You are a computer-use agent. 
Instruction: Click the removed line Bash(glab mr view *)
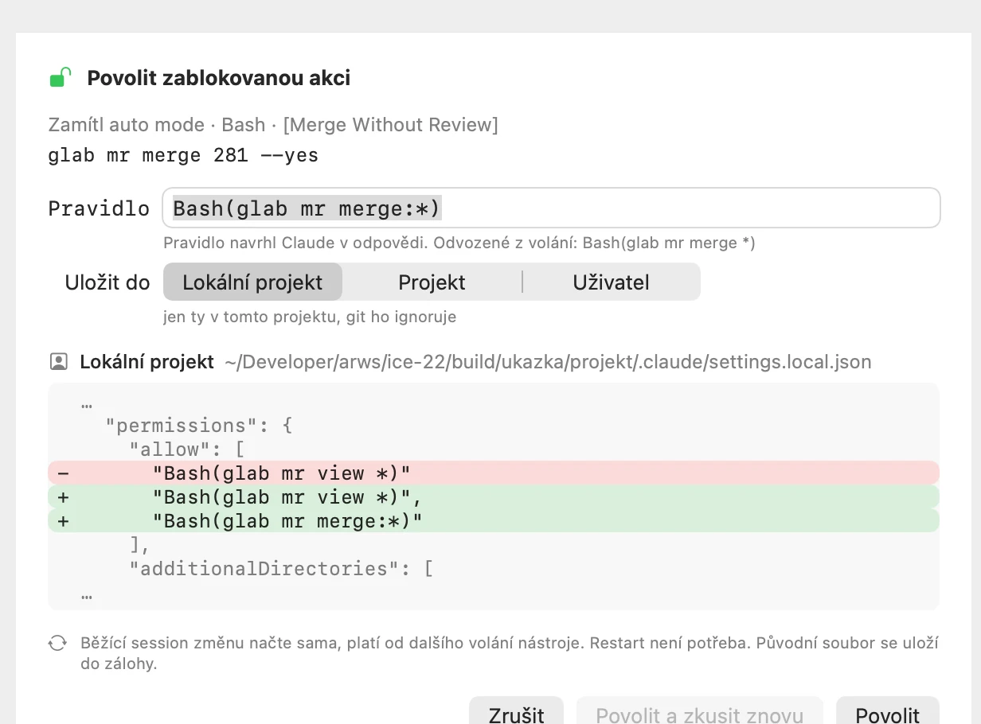(494, 473)
